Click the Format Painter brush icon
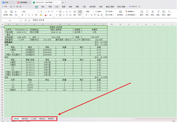The height and width of the screenshot is (122, 177). 6,12
